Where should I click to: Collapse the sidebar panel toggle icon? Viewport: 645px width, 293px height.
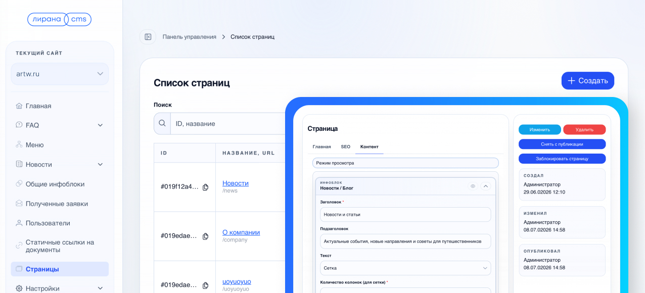click(x=148, y=37)
